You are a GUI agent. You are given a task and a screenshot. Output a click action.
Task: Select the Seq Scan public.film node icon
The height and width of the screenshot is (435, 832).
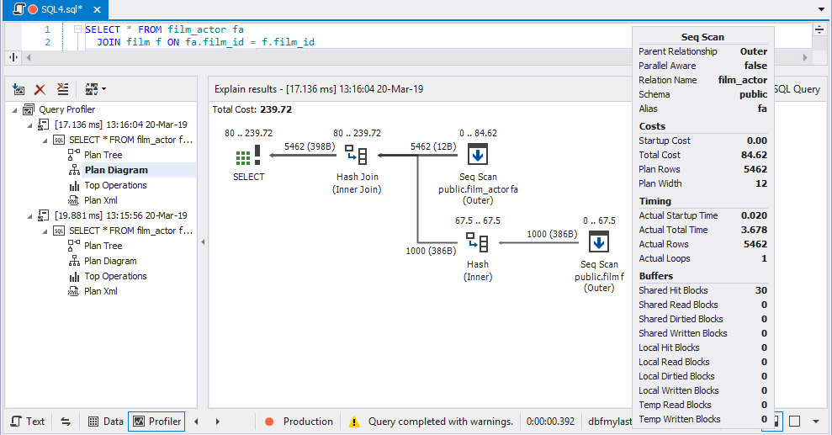598,242
